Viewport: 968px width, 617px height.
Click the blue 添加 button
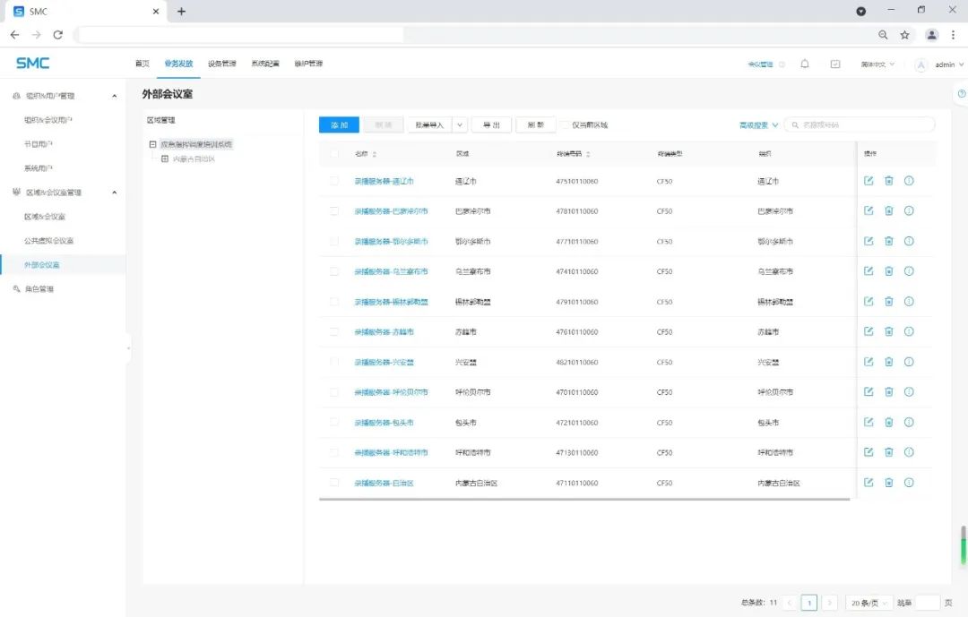point(339,125)
